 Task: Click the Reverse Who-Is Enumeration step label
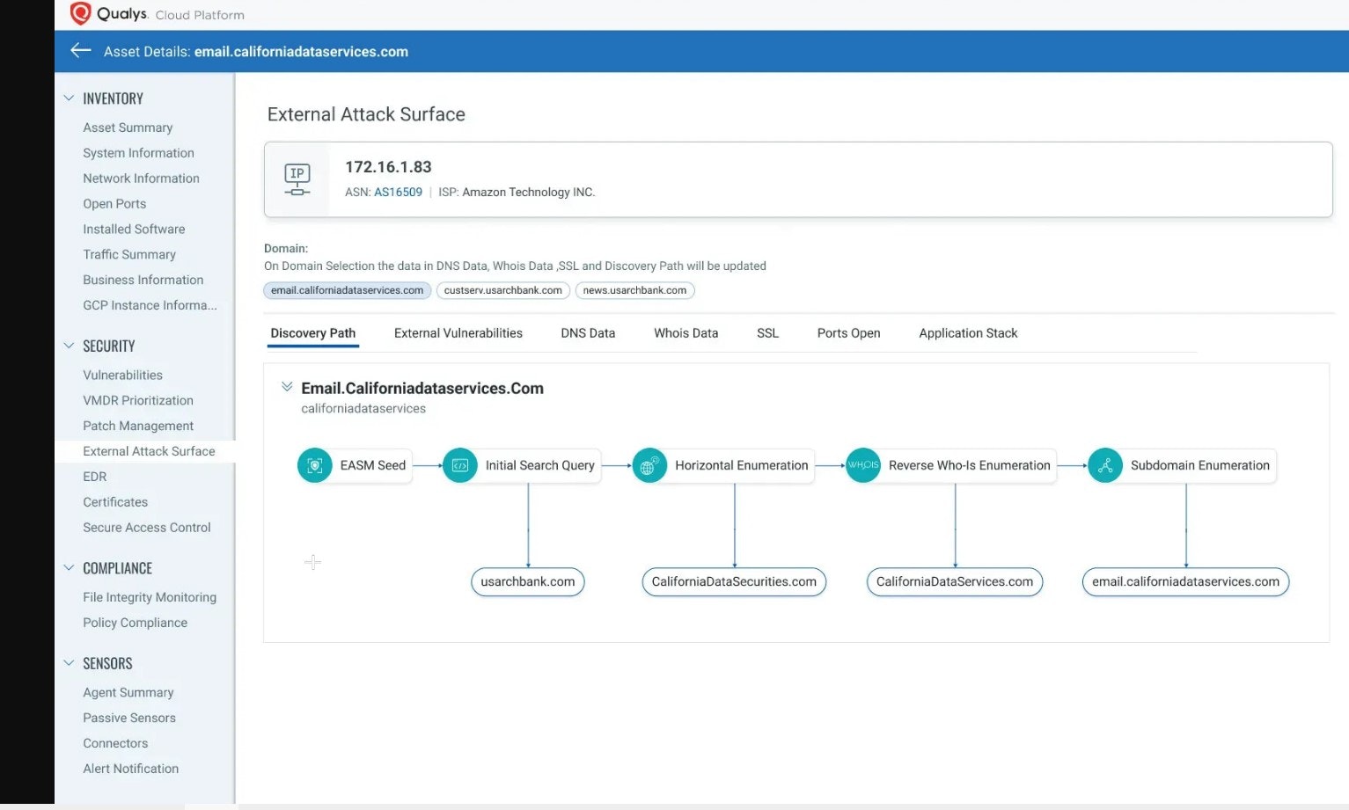coord(970,465)
